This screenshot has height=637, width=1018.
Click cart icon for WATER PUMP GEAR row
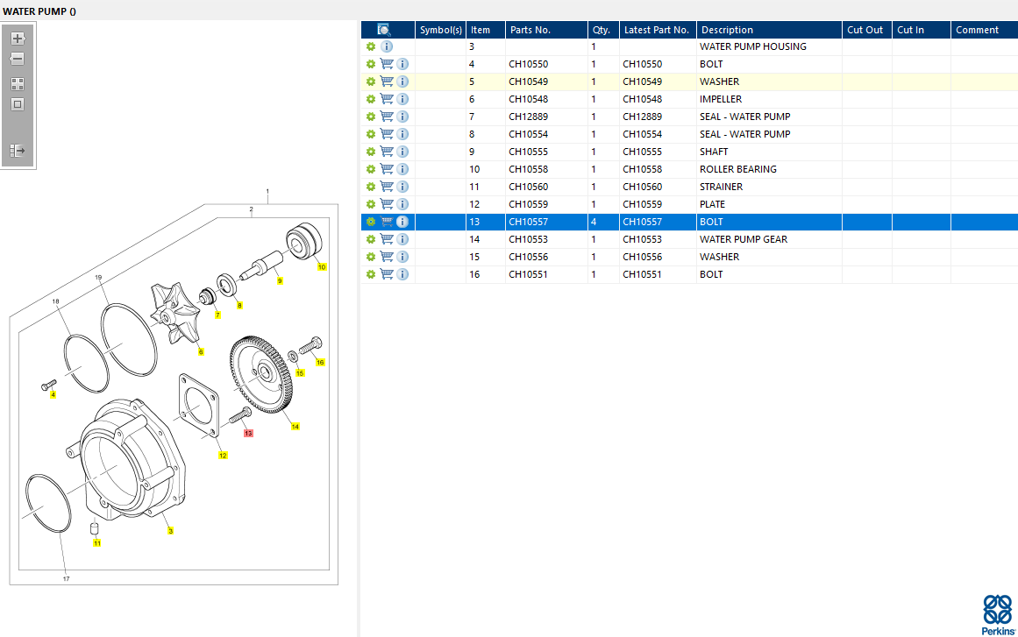point(387,239)
